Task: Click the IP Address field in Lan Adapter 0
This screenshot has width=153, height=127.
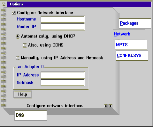Action: tap(63, 75)
